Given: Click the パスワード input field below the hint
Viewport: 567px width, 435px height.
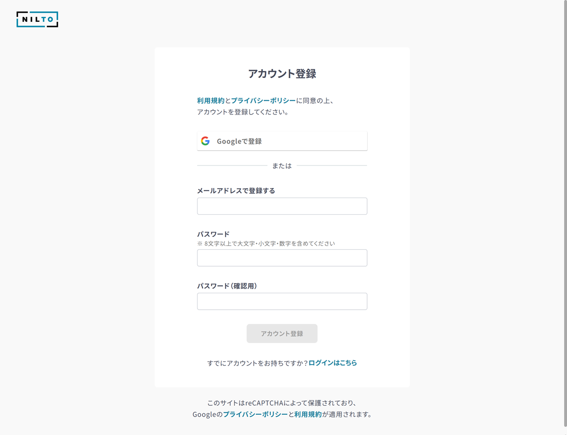Looking at the screenshot, I should pos(282,258).
